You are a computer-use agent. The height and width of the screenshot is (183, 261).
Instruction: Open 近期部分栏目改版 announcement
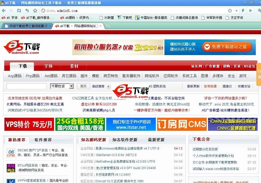[x=205, y=149]
